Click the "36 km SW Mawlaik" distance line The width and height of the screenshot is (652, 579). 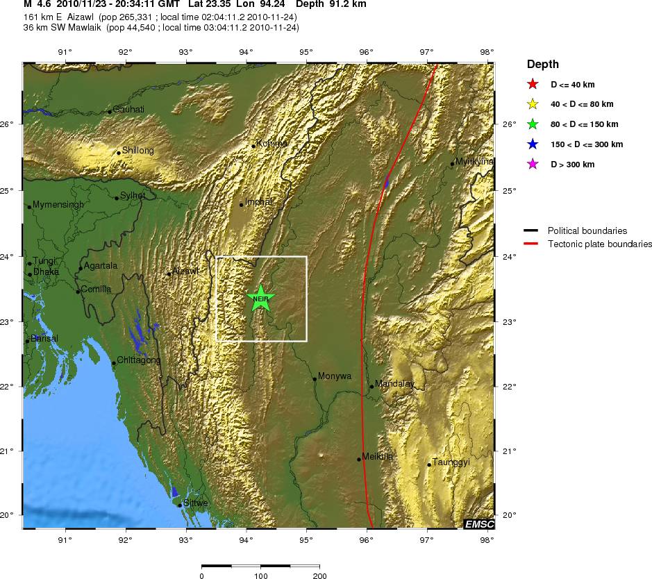point(161,28)
